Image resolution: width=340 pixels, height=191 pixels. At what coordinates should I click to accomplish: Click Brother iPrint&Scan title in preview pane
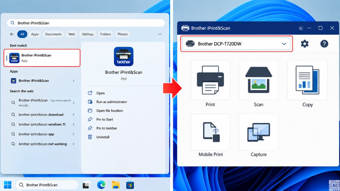point(124,72)
